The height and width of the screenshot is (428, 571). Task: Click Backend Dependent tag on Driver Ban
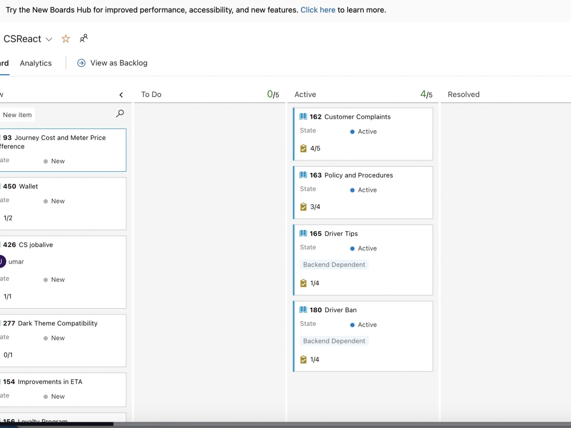[334, 341]
